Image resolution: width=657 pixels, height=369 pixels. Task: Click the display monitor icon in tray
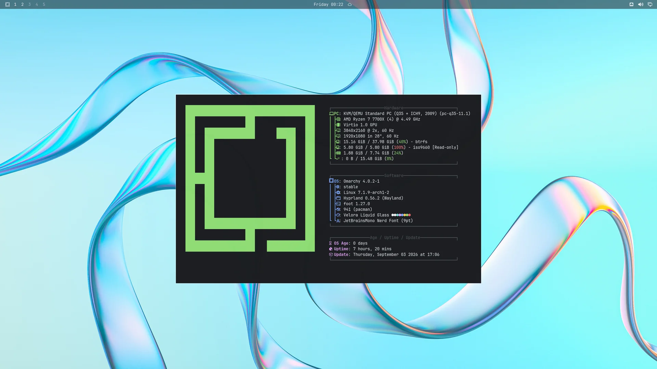point(650,4)
